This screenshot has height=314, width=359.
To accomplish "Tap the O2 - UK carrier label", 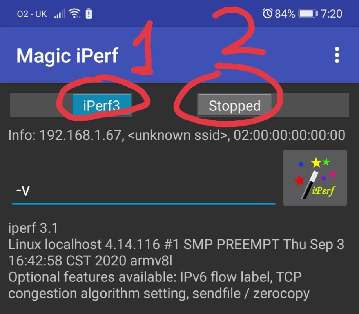I will click(x=32, y=14).
